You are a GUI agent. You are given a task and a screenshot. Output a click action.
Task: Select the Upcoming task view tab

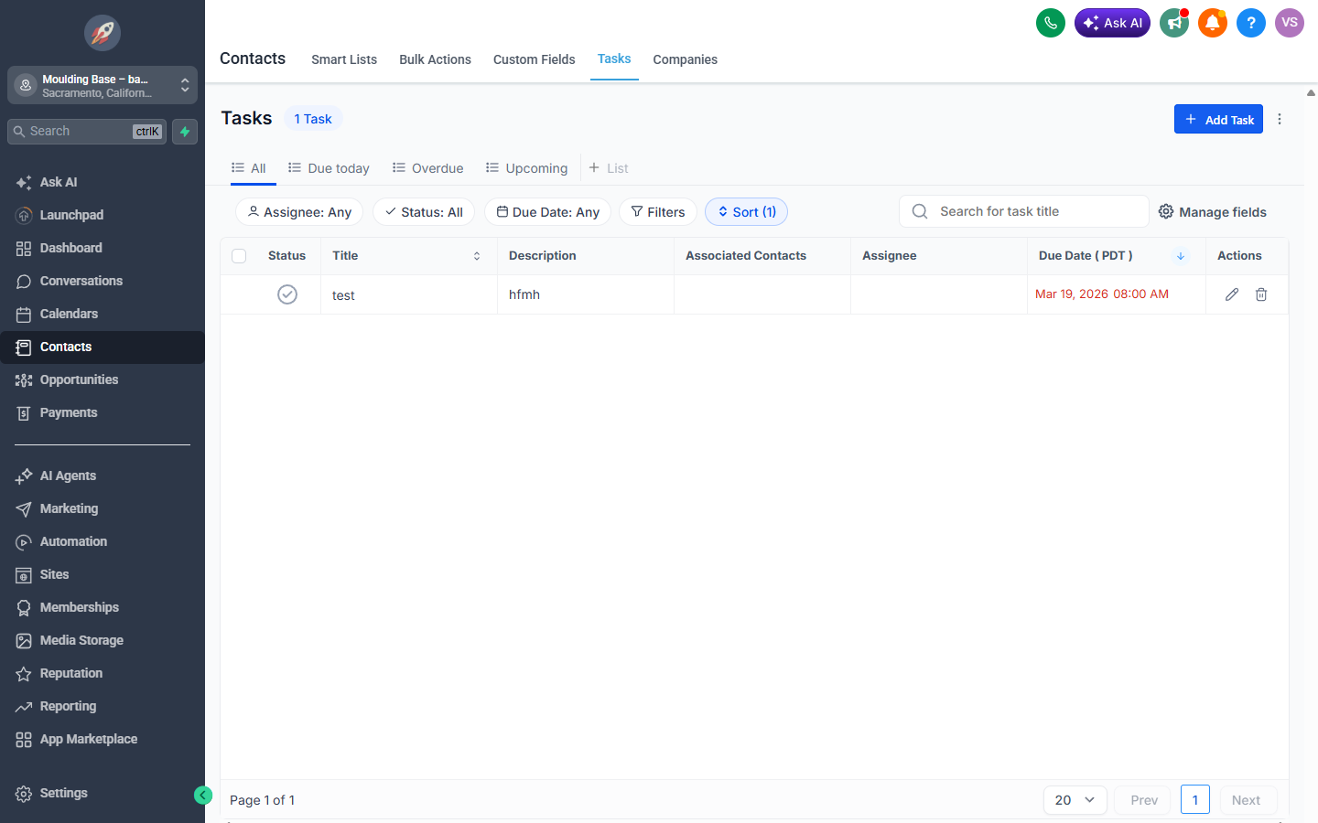(526, 168)
